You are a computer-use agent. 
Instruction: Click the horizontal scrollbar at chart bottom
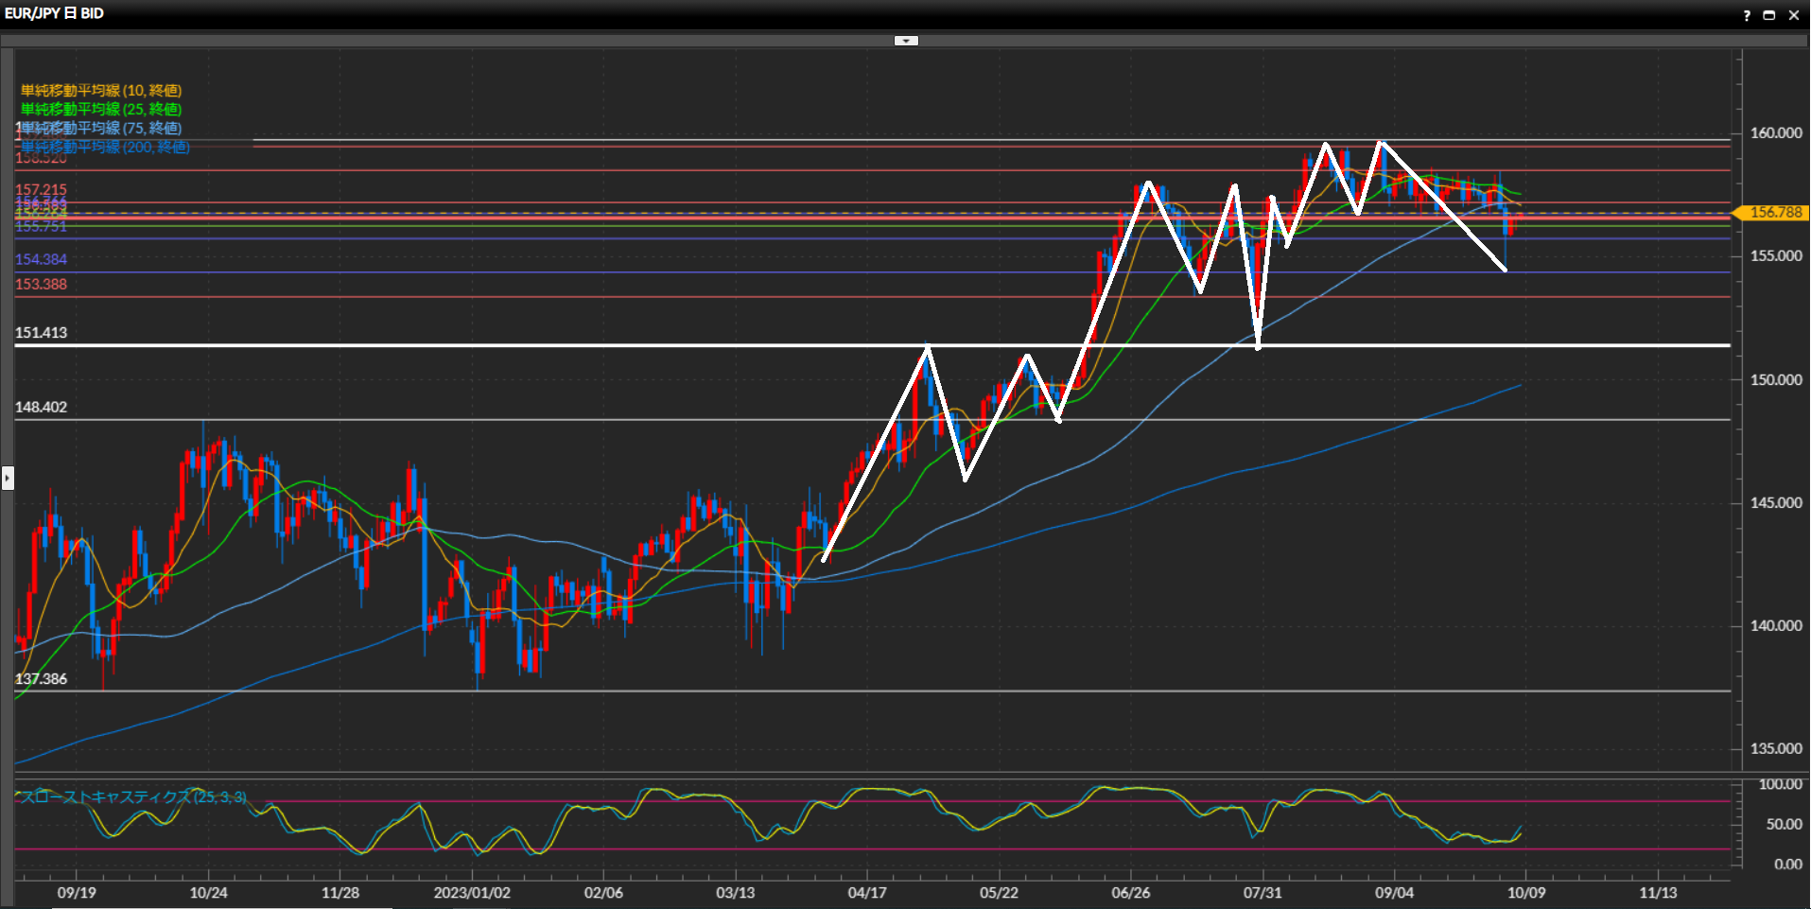pyautogui.click(x=222, y=906)
